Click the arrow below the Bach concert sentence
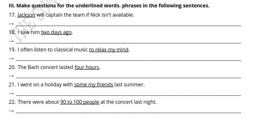This screenshot has height=118, width=271. tap(11, 76)
